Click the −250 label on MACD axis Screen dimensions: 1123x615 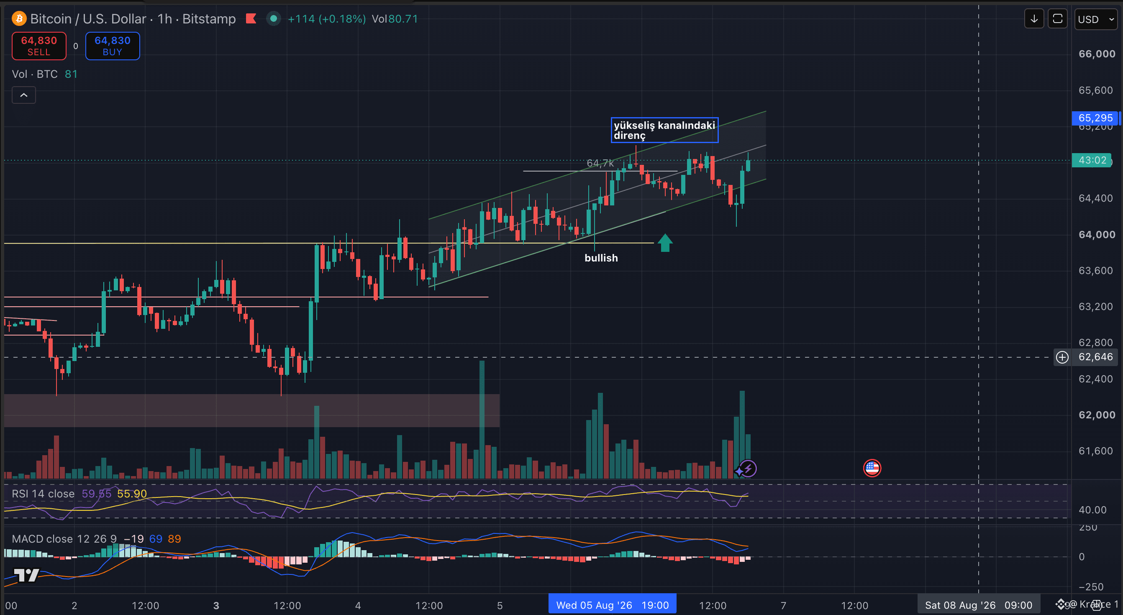1091,587
